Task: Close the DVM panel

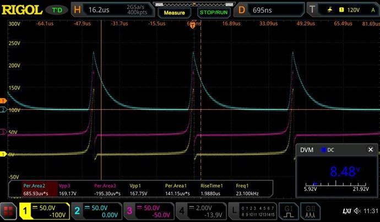Action: 371,149
